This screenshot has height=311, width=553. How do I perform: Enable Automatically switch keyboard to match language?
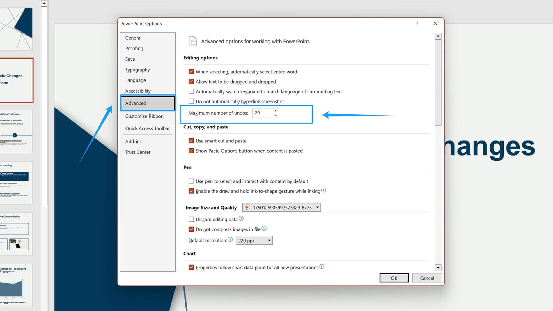coord(191,91)
